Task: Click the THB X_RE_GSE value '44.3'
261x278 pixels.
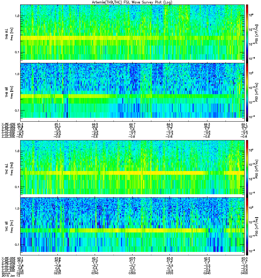Action: [x=207, y=124]
